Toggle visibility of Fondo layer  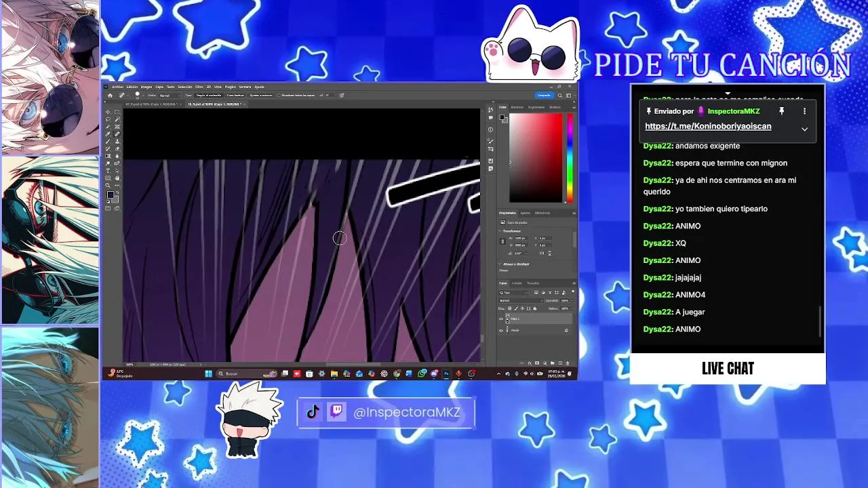[501, 330]
